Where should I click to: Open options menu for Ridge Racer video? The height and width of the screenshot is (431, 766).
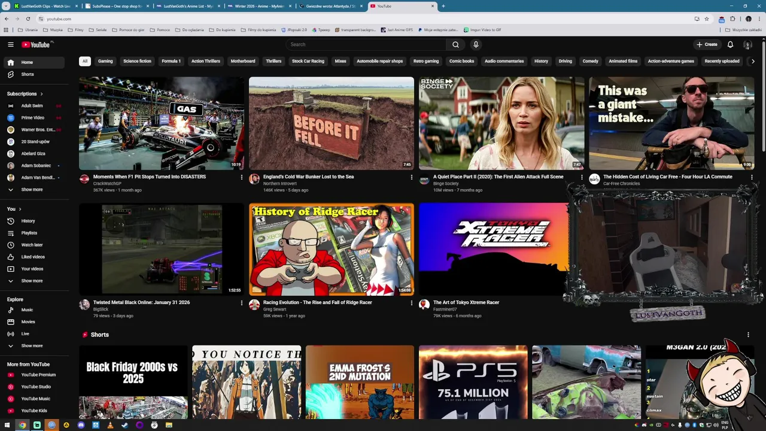point(411,303)
